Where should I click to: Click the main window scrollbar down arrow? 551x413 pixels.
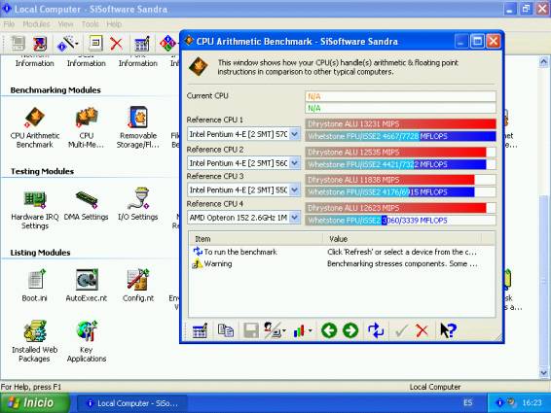[x=543, y=372]
